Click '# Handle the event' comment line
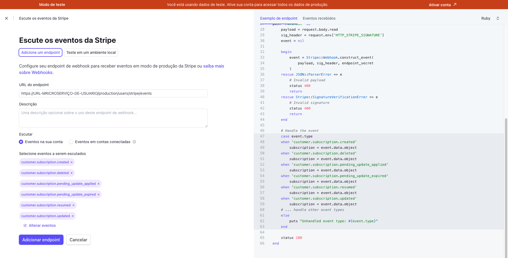 [300, 131]
